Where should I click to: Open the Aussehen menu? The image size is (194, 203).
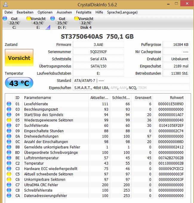click(64, 12)
